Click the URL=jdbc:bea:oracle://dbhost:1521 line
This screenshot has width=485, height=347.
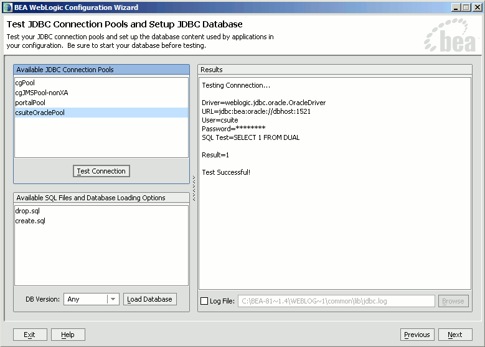pos(256,111)
